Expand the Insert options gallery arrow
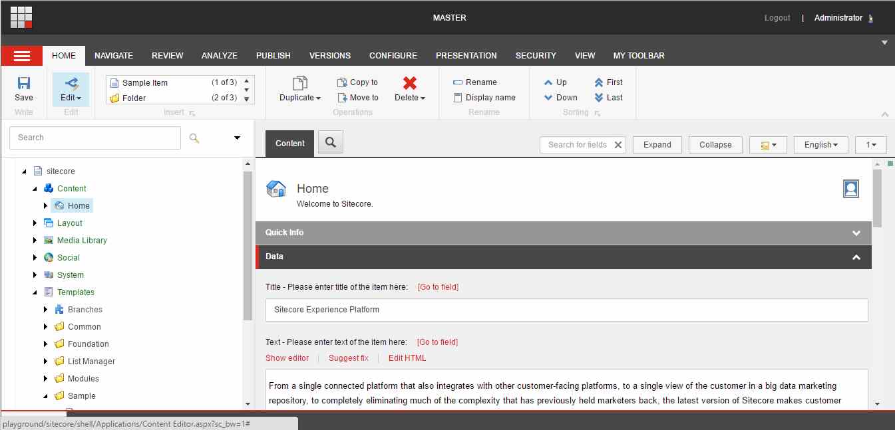The height and width of the screenshot is (430, 895). pos(246,99)
